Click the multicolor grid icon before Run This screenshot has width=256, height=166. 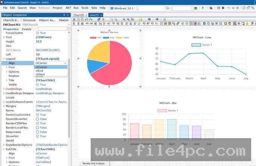click(x=196, y=8)
